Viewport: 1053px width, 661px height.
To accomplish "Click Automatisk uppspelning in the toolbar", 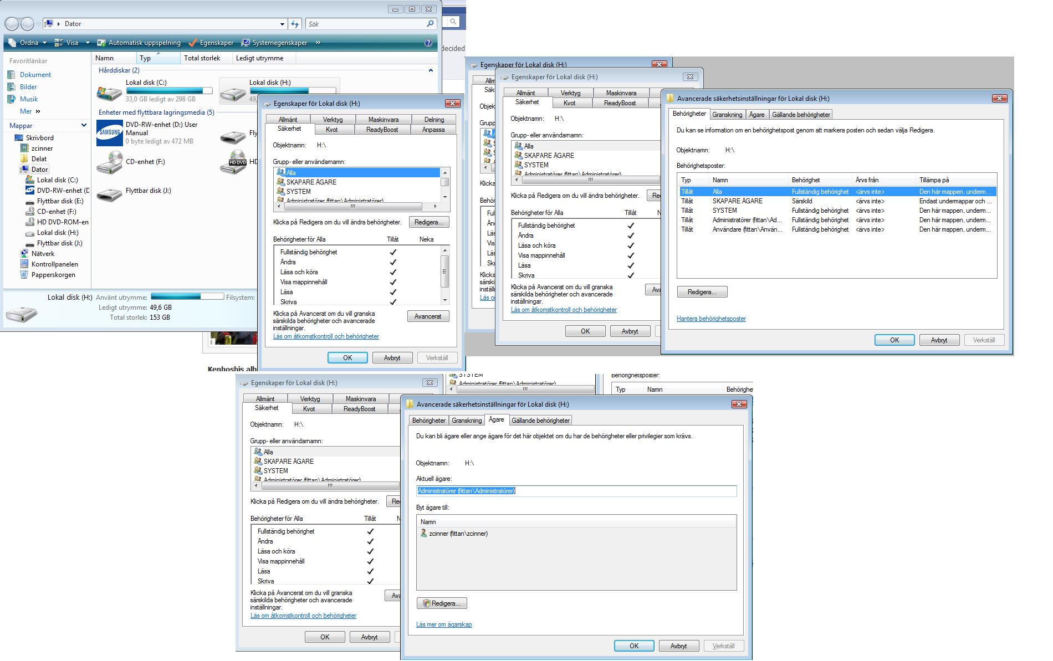I will 139,43.
